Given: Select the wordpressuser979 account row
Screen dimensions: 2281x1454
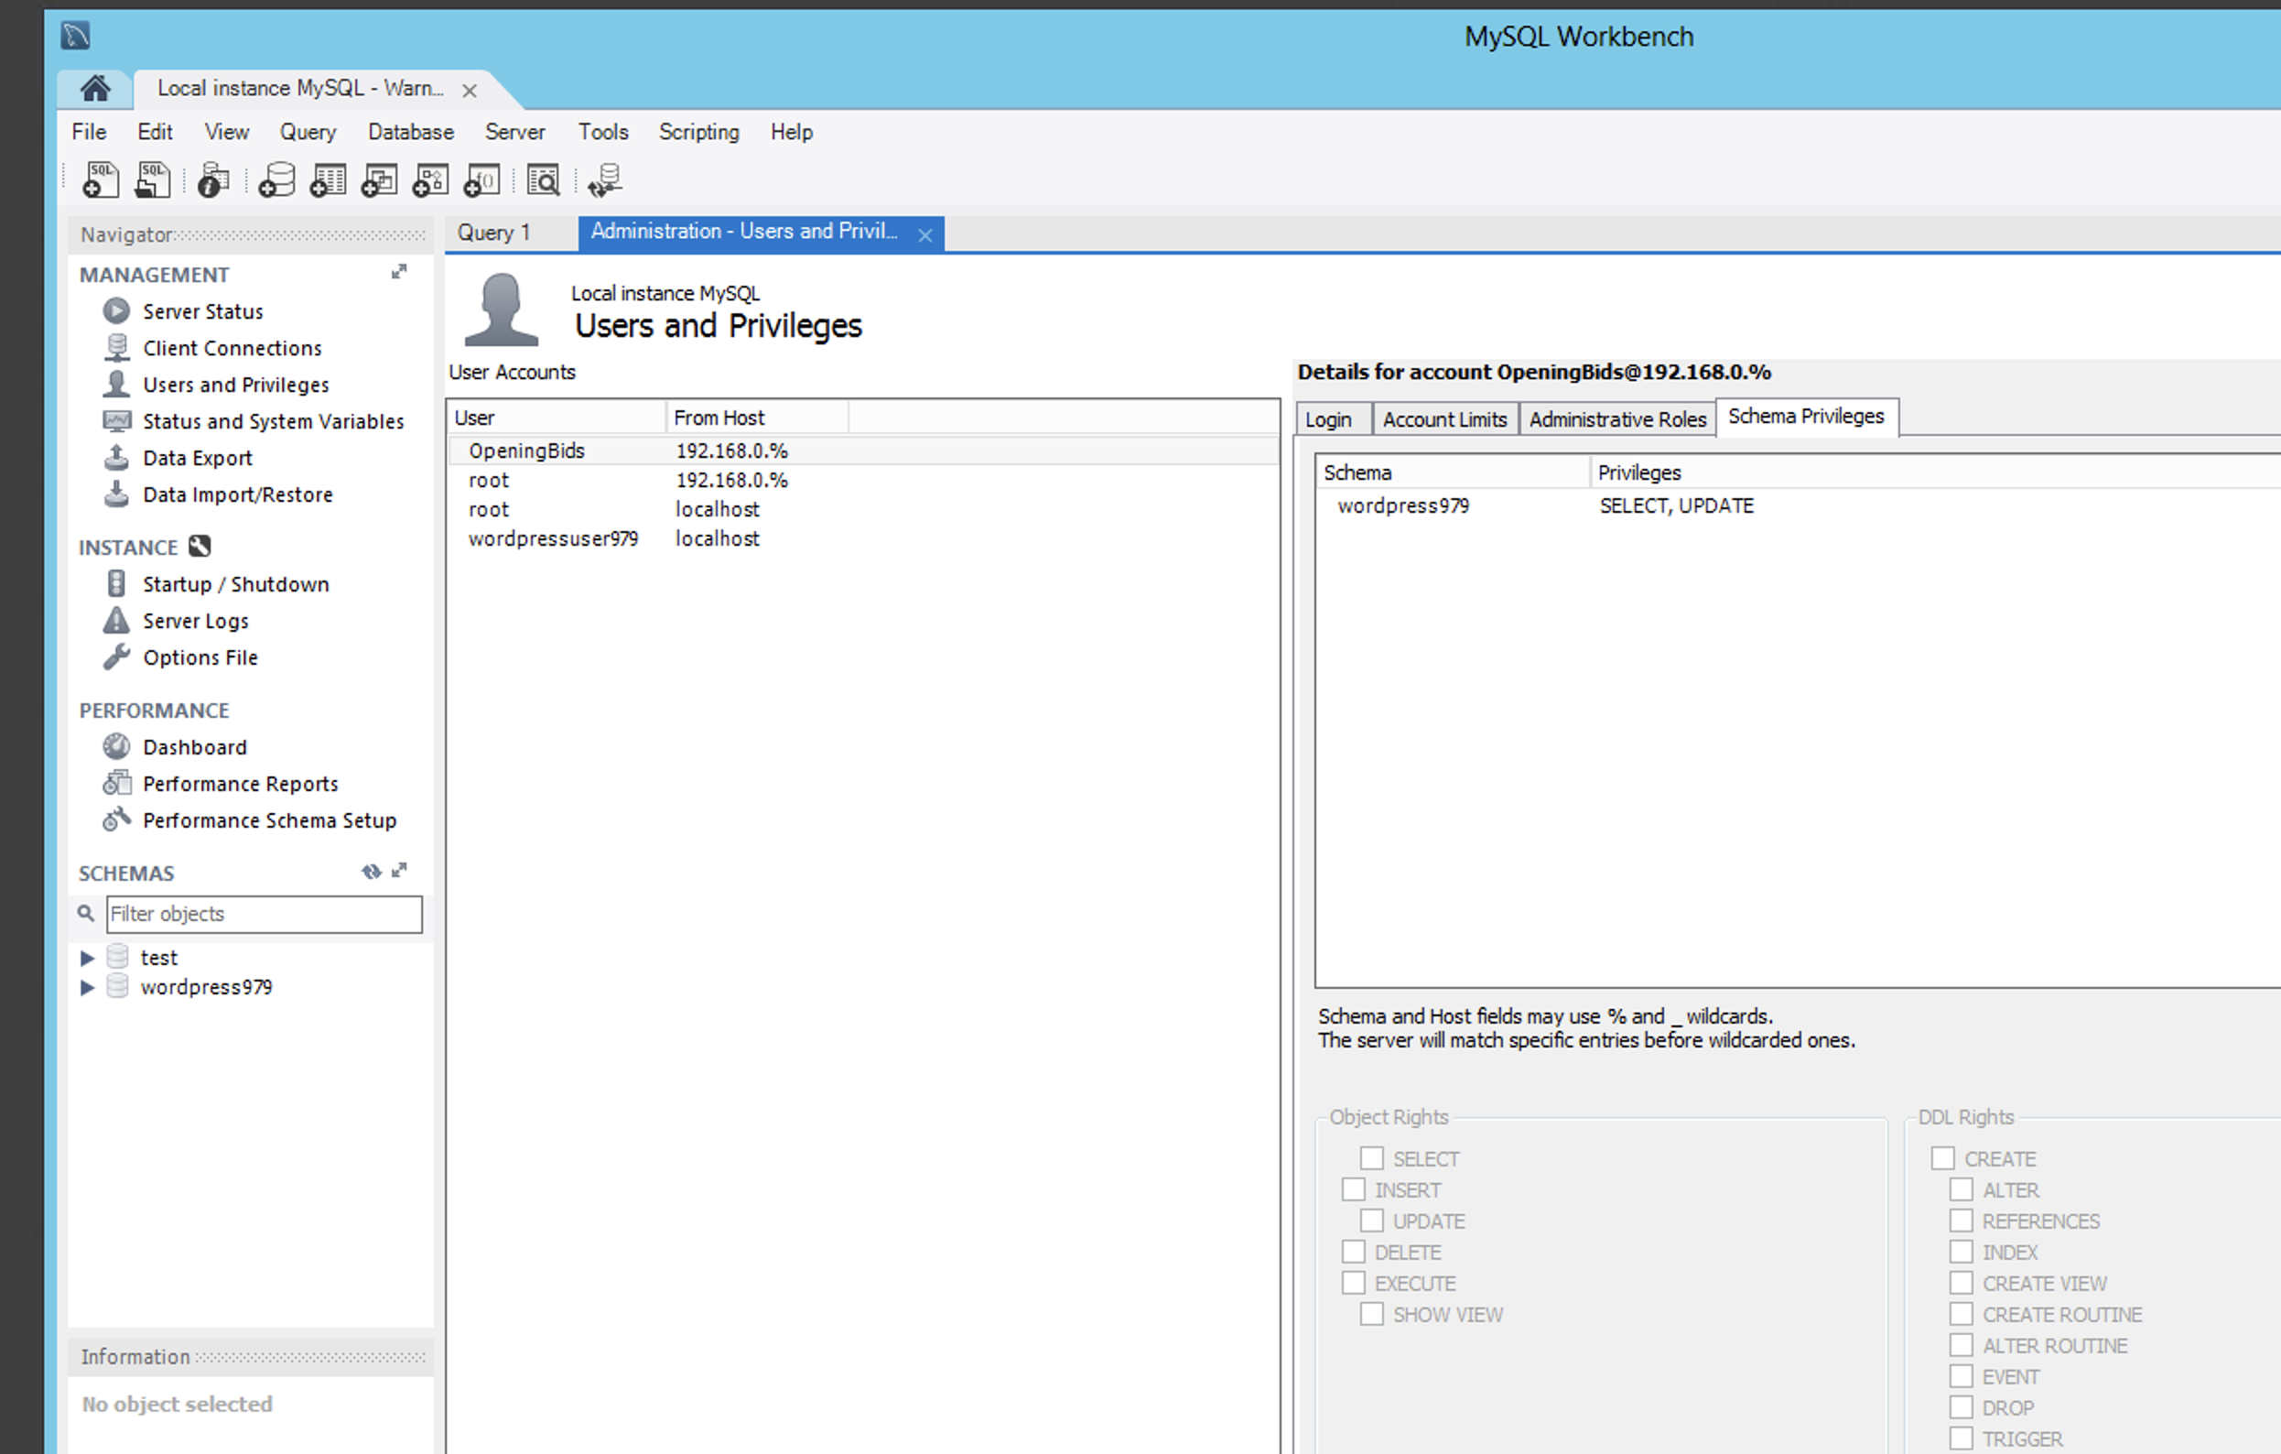Looking at the screenshot, I should 553,538.
